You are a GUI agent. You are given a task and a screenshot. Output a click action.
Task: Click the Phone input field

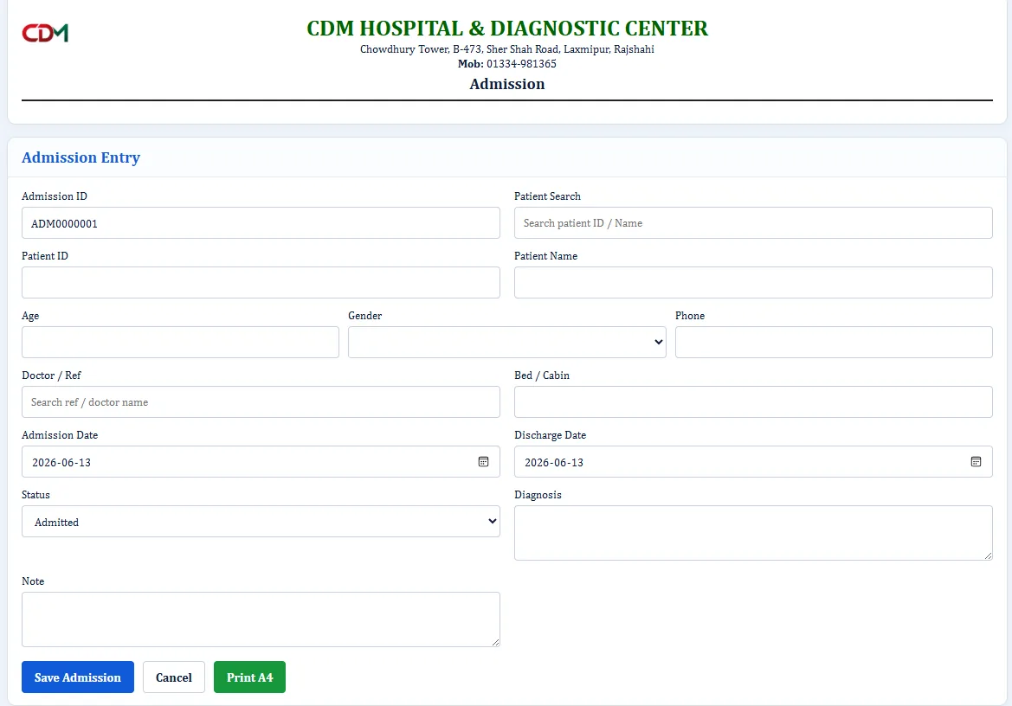834,342
